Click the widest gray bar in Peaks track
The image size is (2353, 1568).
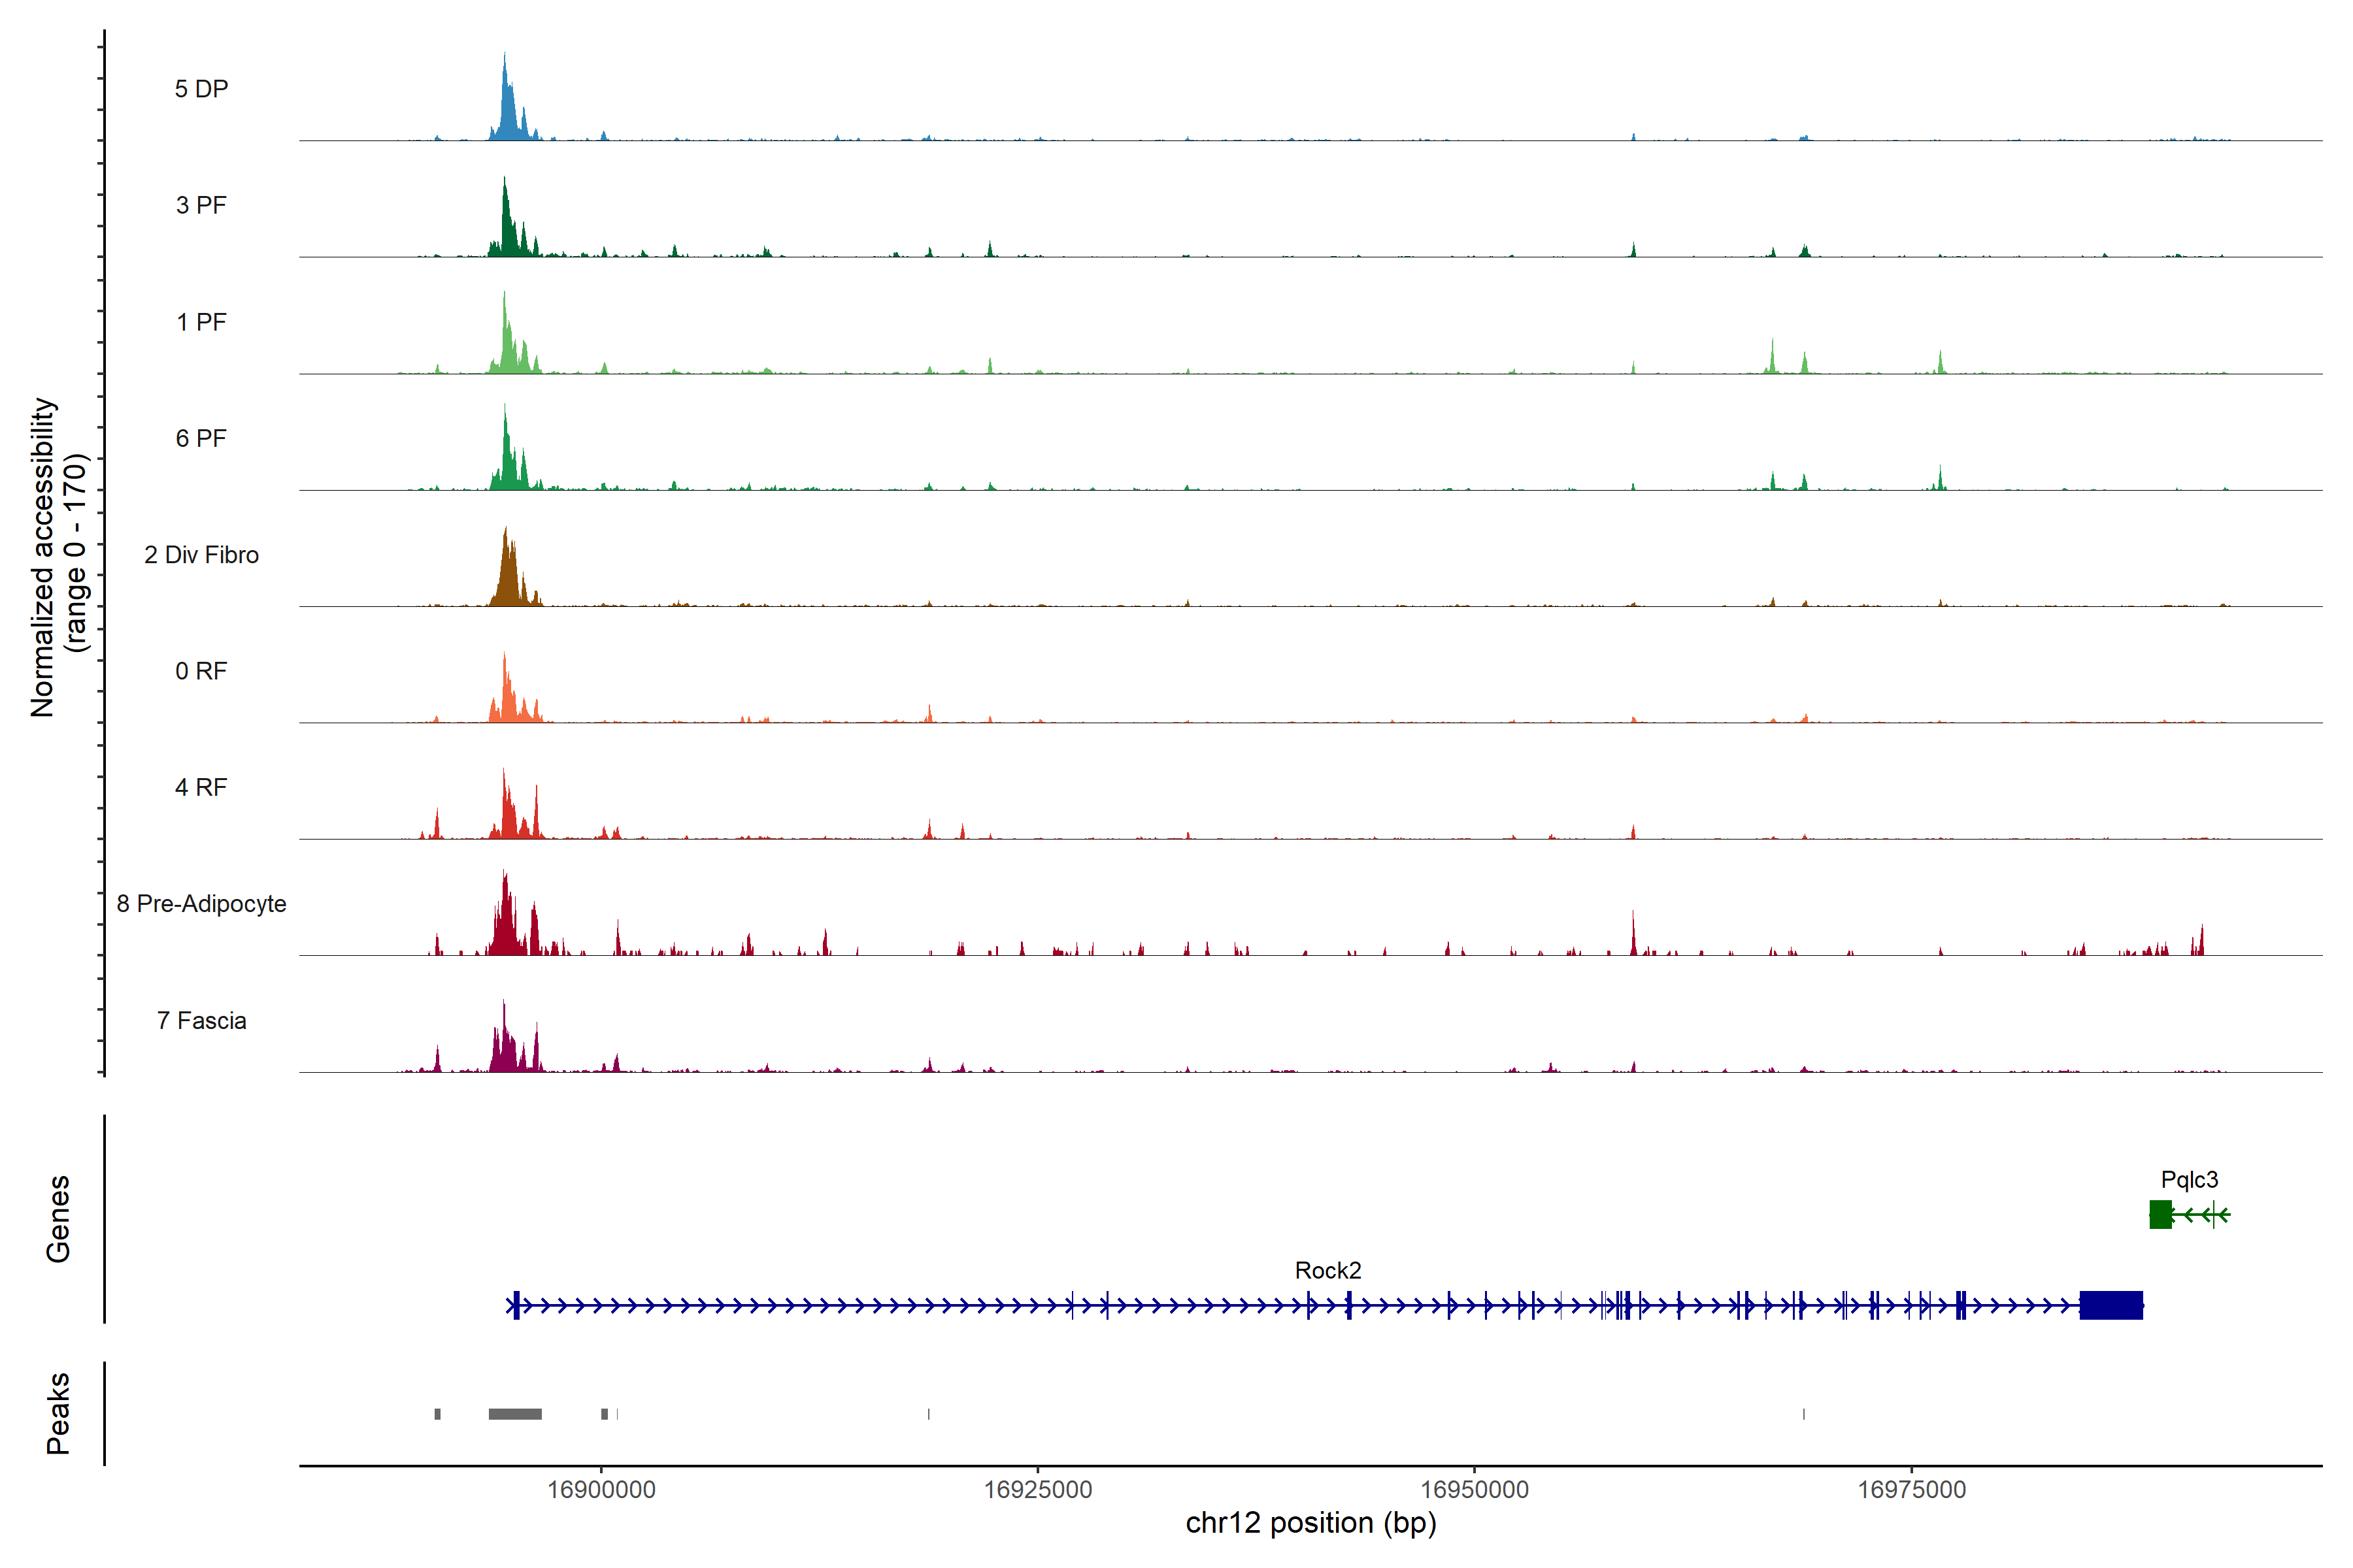tap(515, 1414)
